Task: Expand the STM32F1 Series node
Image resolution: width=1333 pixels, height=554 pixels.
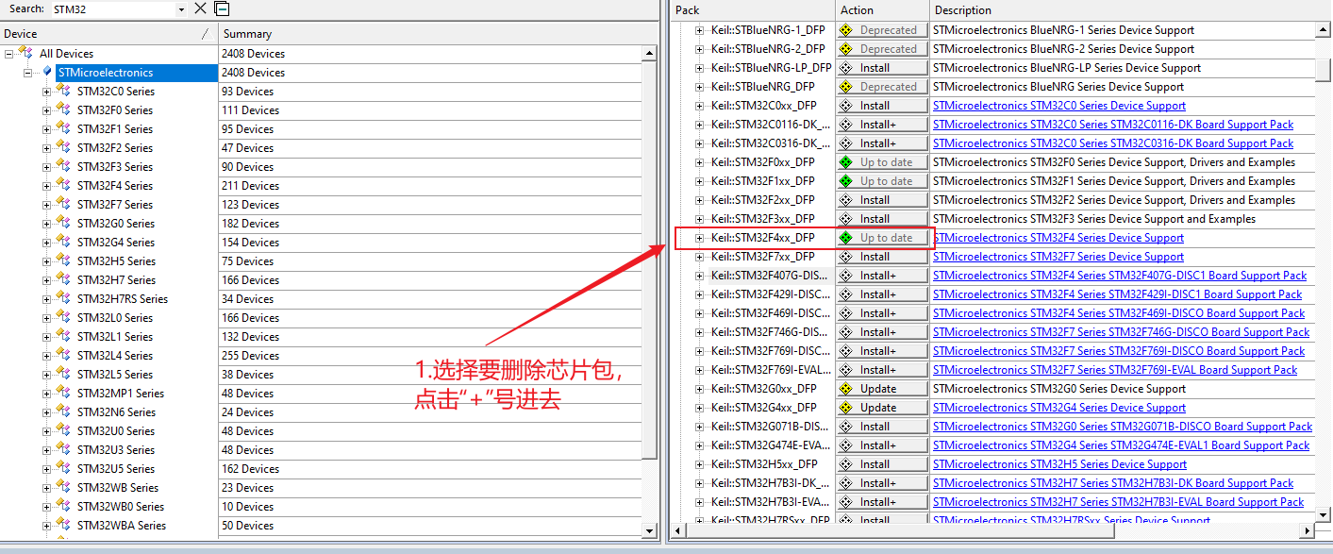Action: tap(46, 129)
